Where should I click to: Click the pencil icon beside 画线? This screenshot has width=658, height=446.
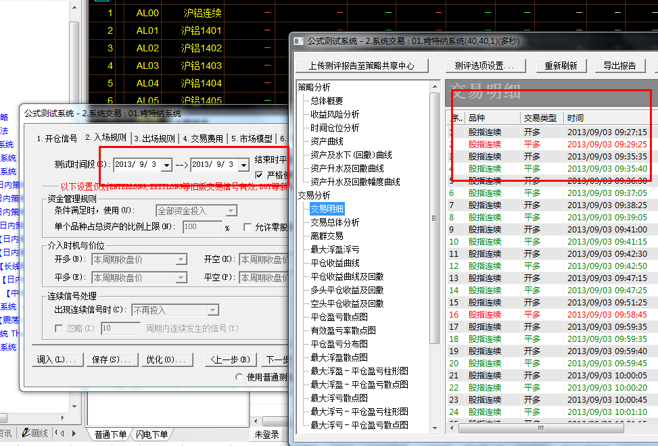coord(26,433)
